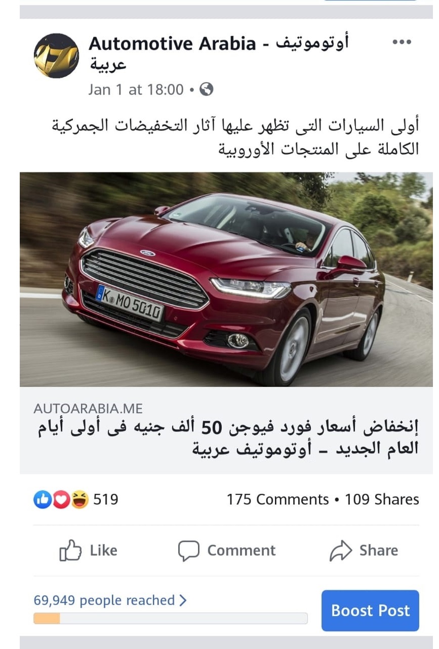
Task: Tap the Comment speech bubble icon
Action: coord(189,551)
